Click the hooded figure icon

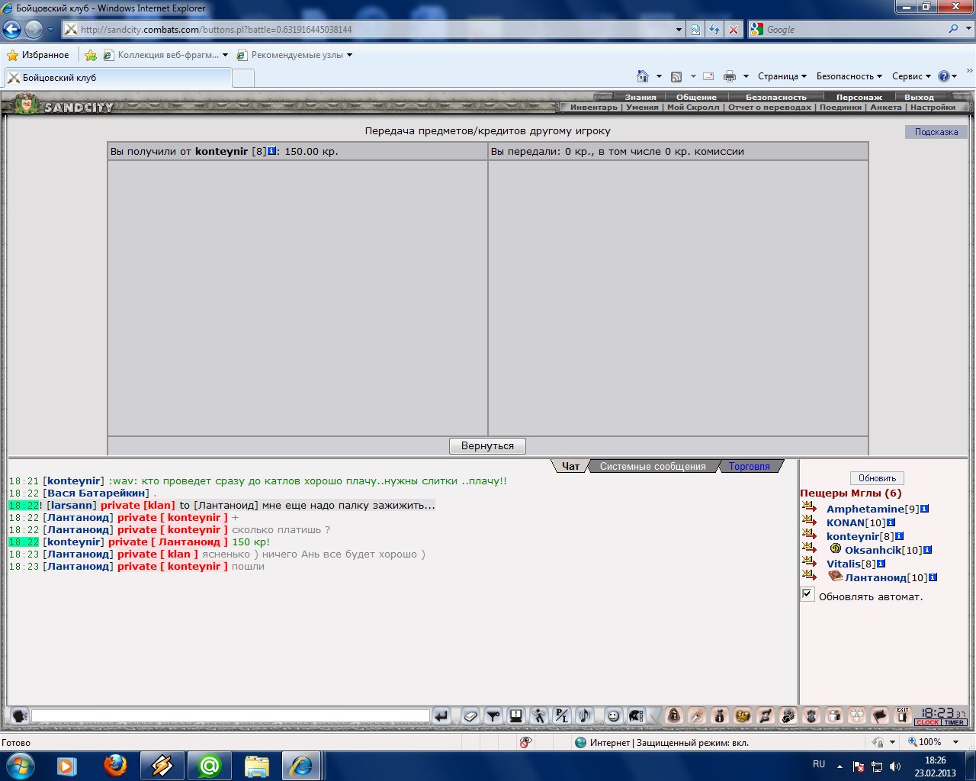674,715
